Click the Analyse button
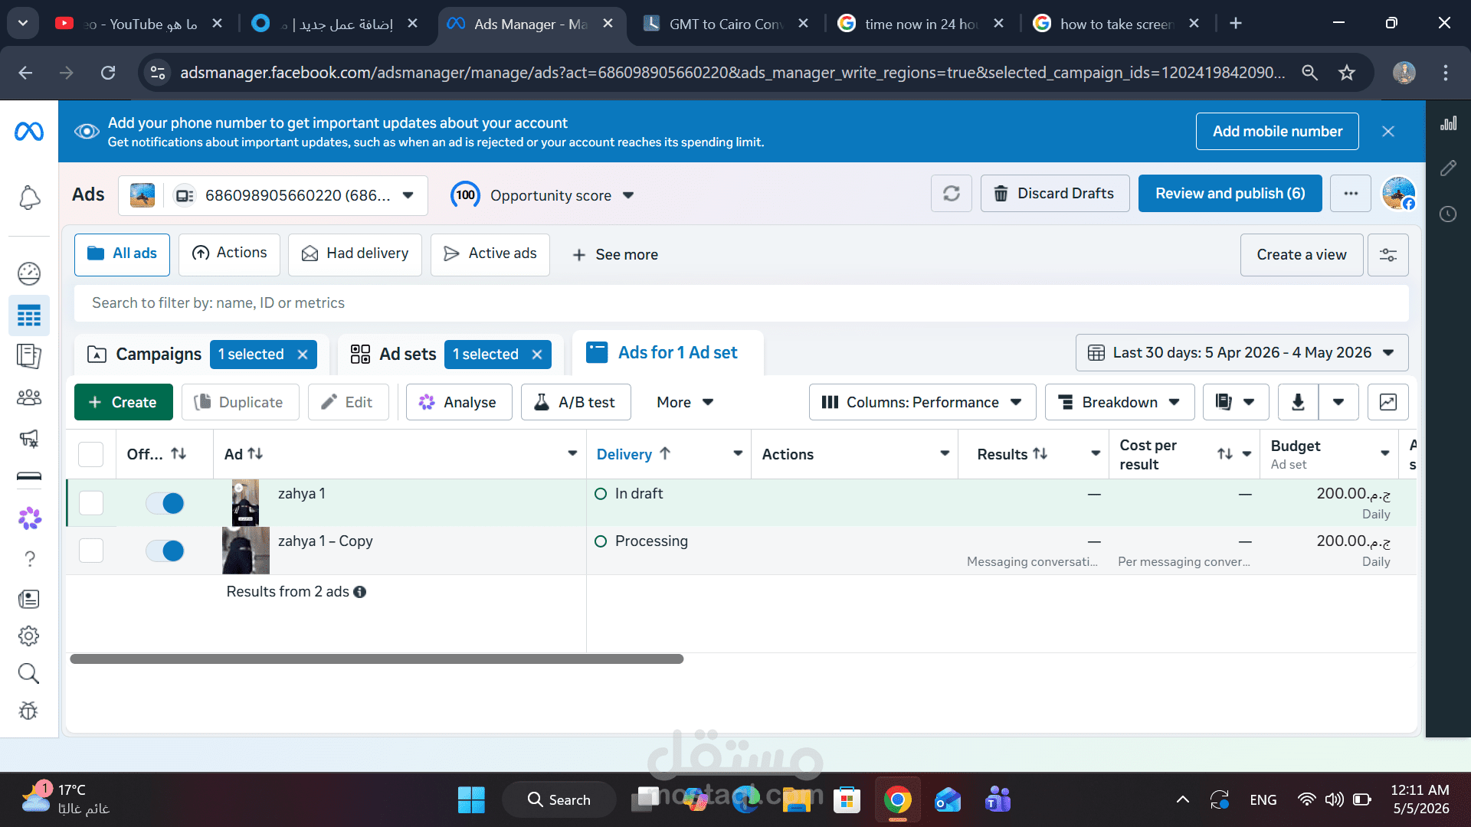1471x827 pixels. pyautogui.click(x=459, y=402)
